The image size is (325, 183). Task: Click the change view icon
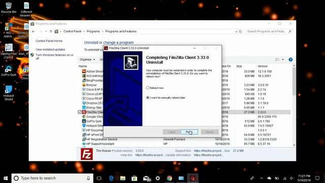point(277,59)
